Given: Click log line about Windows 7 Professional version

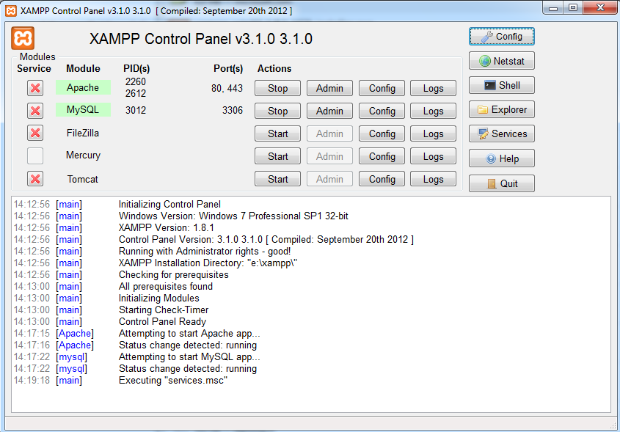Looking at the screenshot, I should [x=233, y=216].
